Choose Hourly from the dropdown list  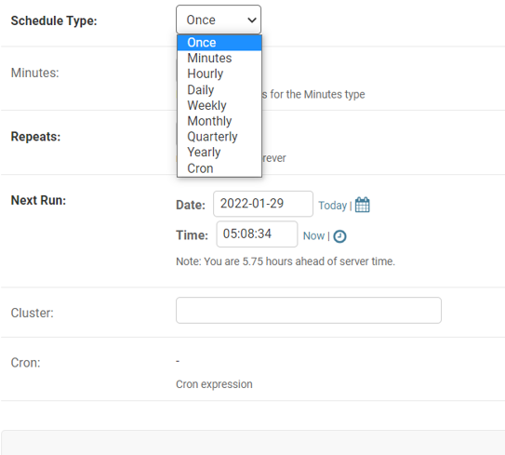coord(219,74)
